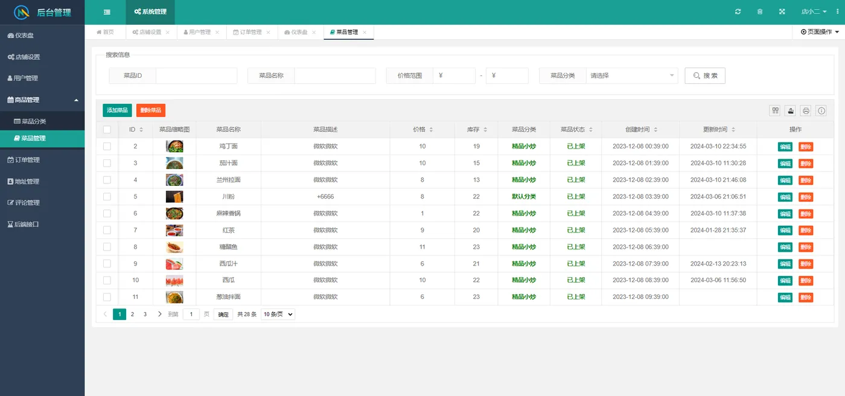Toggle fullscreen with the expand icon

tap(782, 11)
